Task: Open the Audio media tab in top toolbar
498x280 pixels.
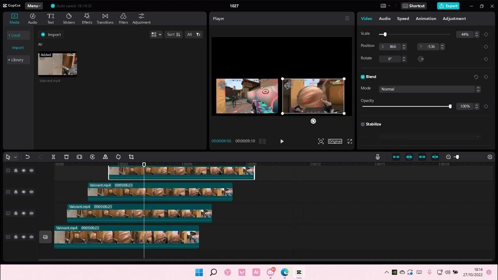Action: pyautogui.click(x=33, y=18)
